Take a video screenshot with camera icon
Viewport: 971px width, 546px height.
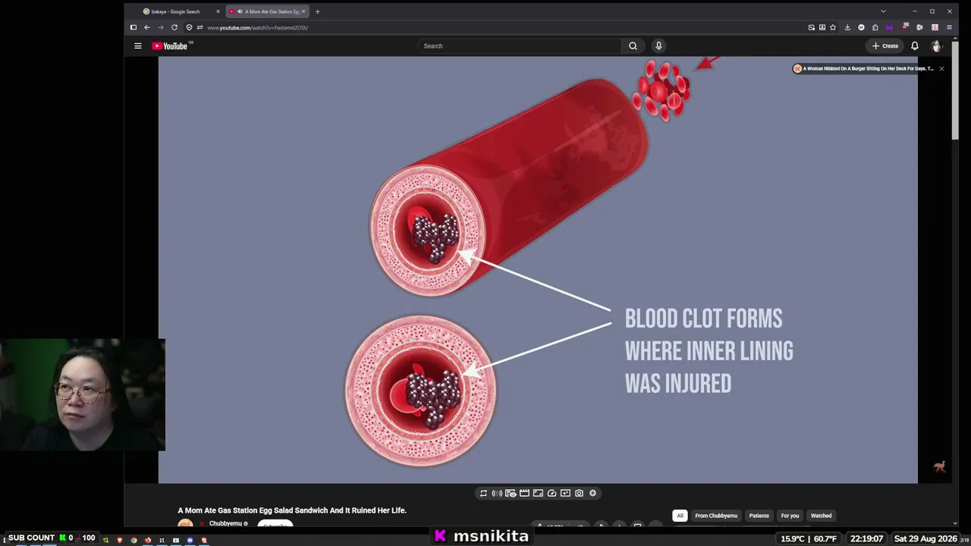(579, 494)
